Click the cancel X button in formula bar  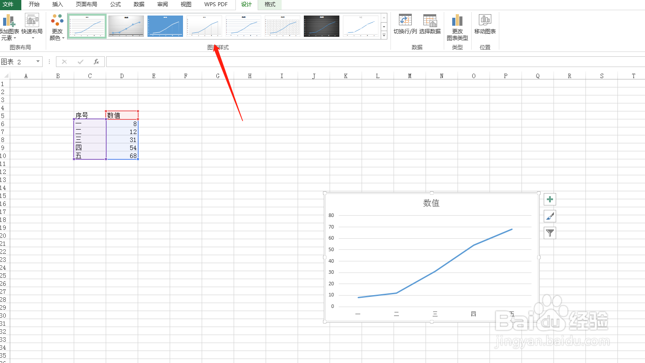(64, 62)
